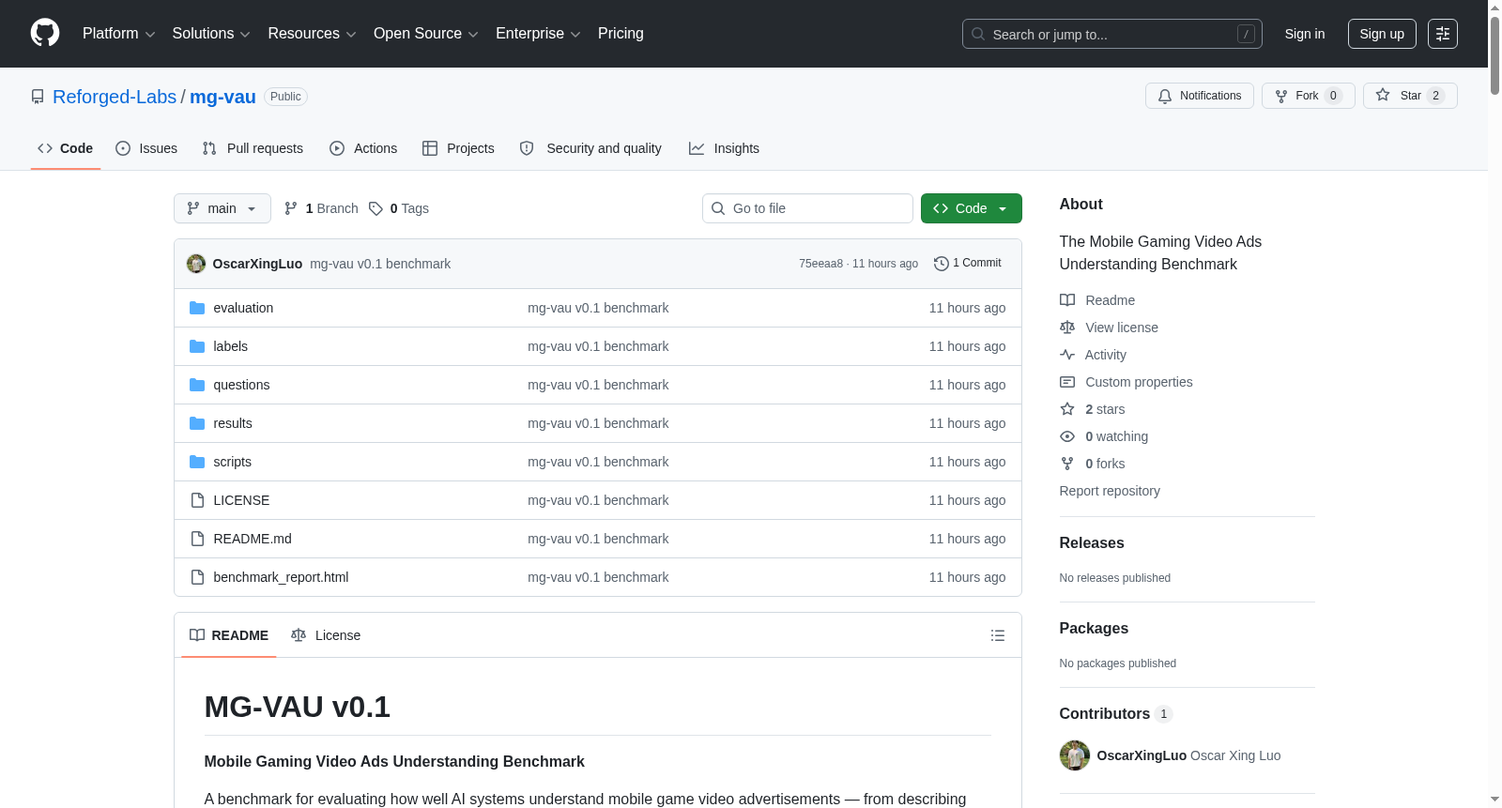Switch to the Projects tab
The width and height of the screenshot is (1502, 808).
[458, 148]
